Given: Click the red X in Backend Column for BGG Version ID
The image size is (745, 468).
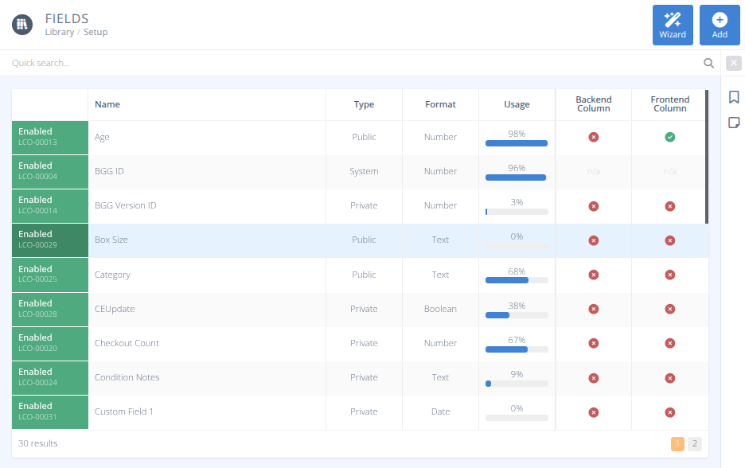Looking at the screenshot, I should [x=593, y=205].
